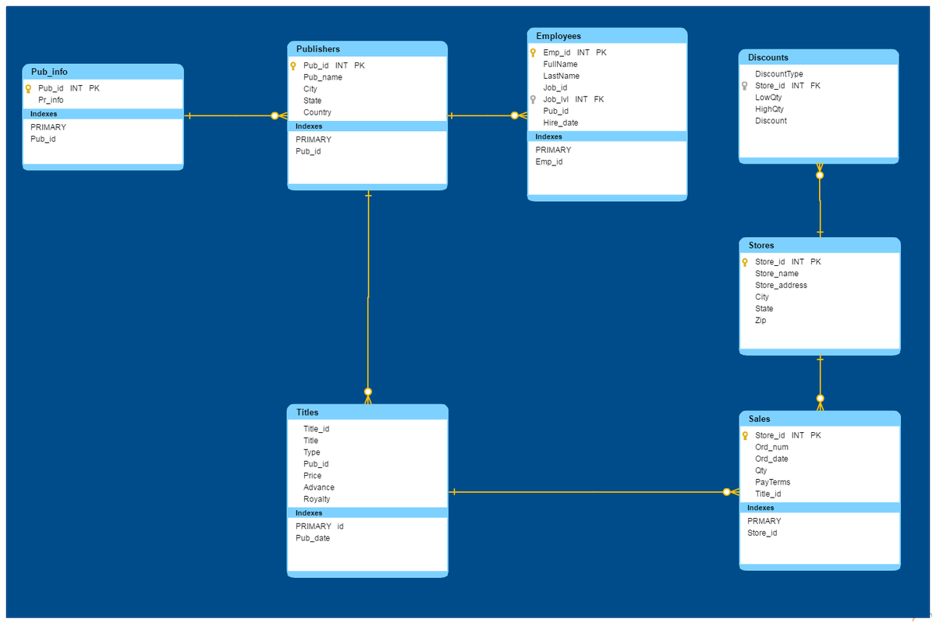Select the Country field in Publishers

click(x=317, y=112)
